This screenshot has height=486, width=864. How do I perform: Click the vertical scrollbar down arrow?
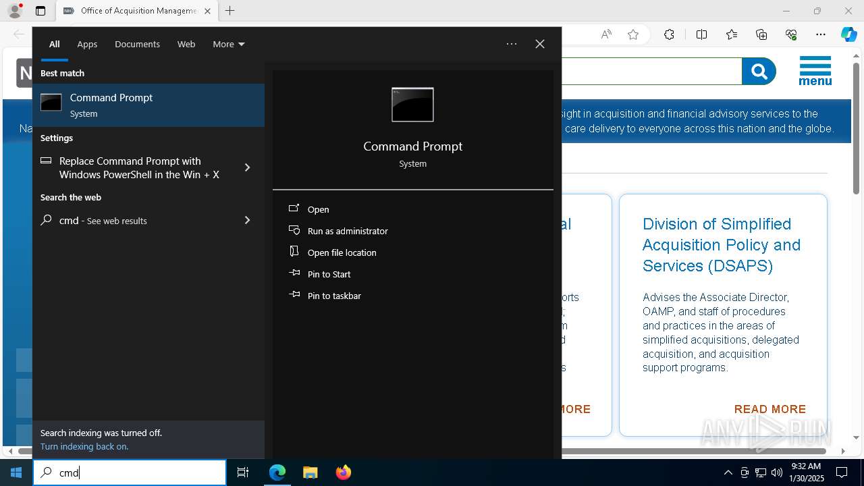pos(857,438)
